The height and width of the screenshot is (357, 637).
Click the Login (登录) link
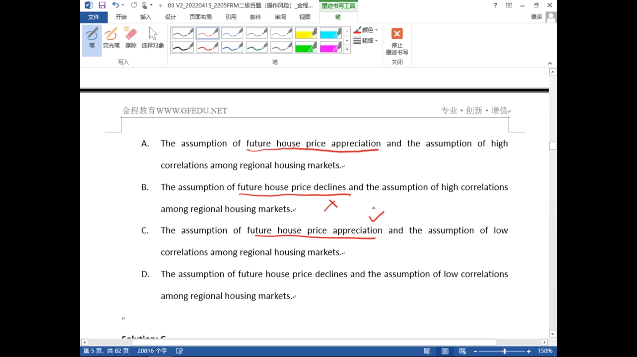536,17
